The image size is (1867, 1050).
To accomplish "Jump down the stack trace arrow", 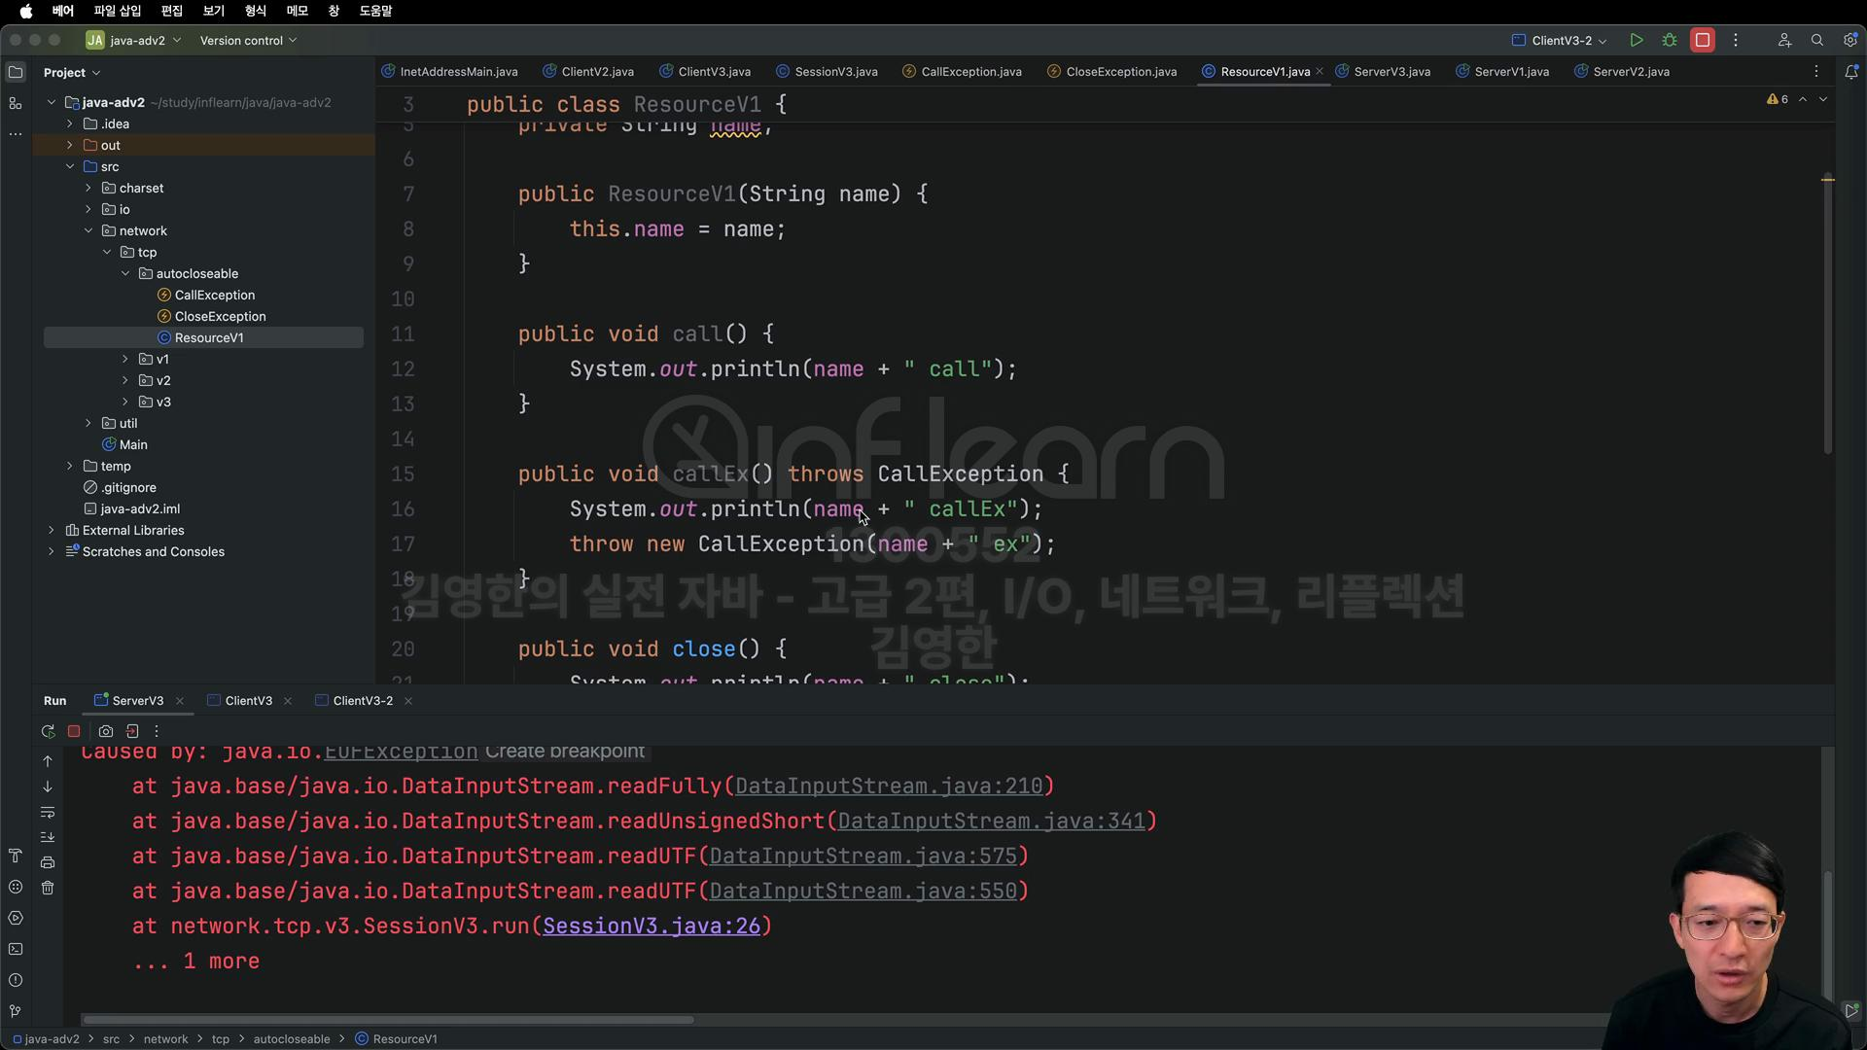I will (x=48, y=787).
